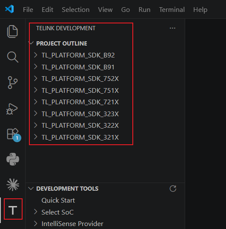The width and height of the screenshot is (226, 229).
Task: Open the Run and Debug view icon
Action: pos(12,109)
